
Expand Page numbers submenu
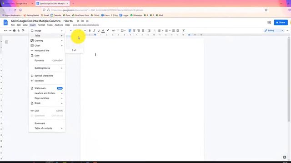(47, 98)
